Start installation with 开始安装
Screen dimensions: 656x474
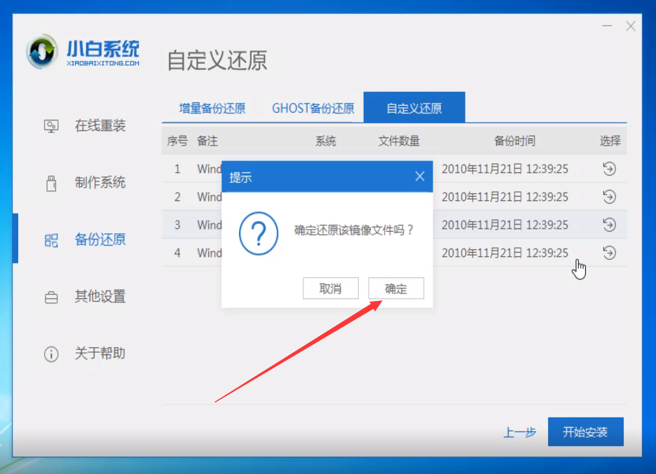point(585,432)
